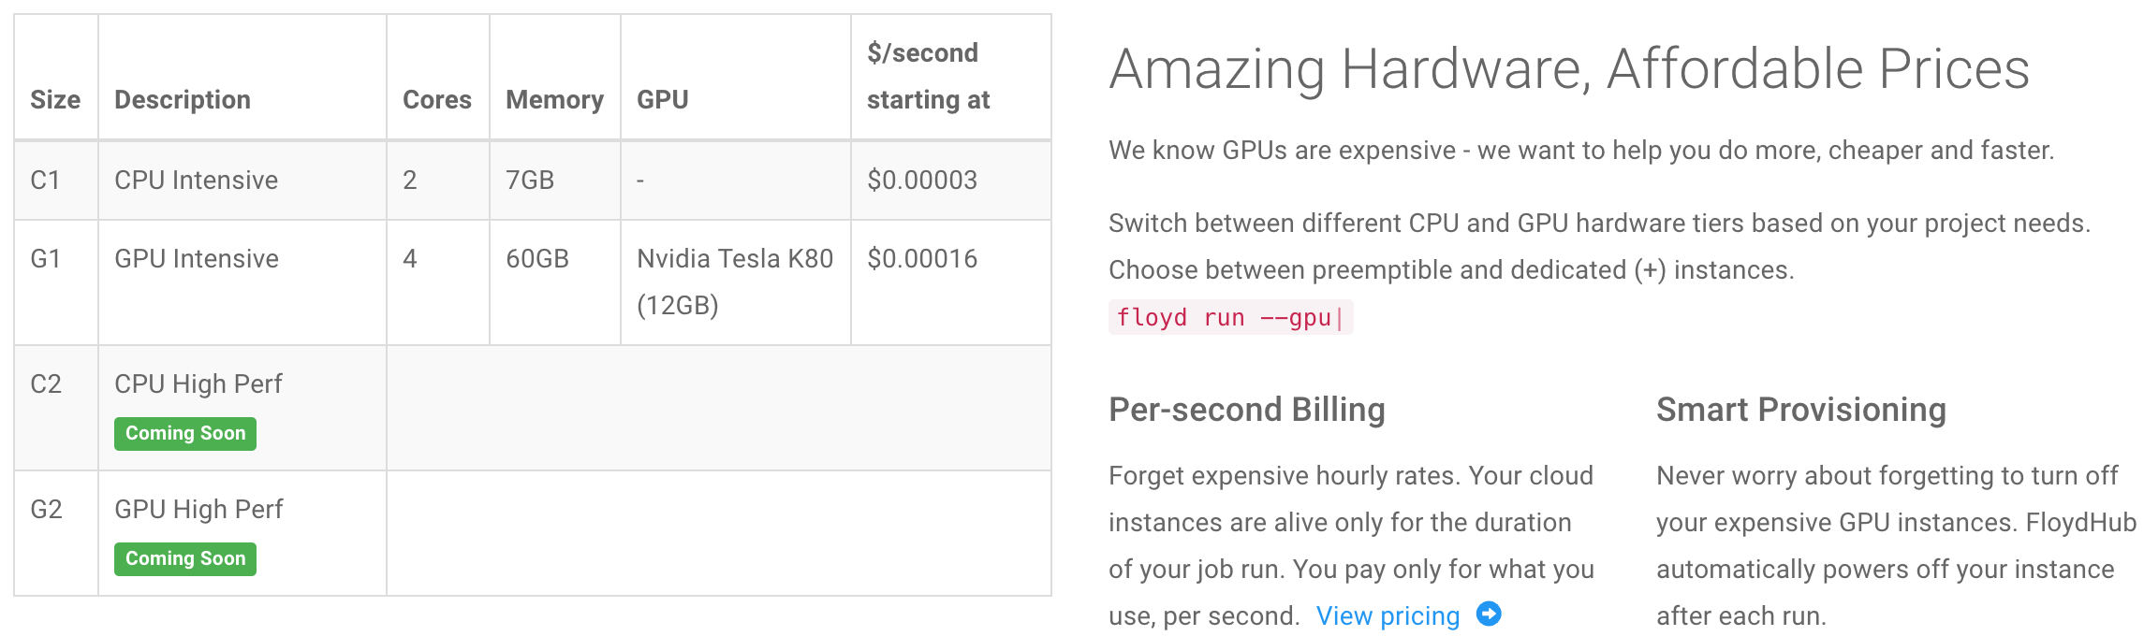The height and width of the screenshot is (636, 2144).
Task: Click the GPU column header
Action: (x=663, y=100)
